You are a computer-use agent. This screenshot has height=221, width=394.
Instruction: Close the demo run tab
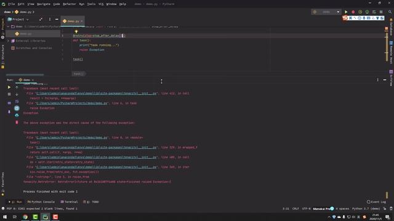click(x=33, y=80)
